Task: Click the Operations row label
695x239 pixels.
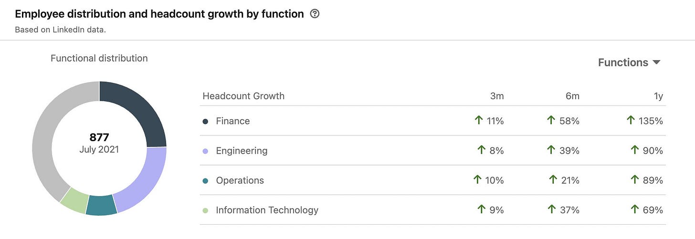Action: 240,181
